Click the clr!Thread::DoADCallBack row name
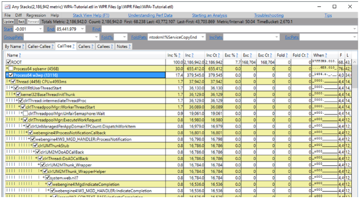 65,159
